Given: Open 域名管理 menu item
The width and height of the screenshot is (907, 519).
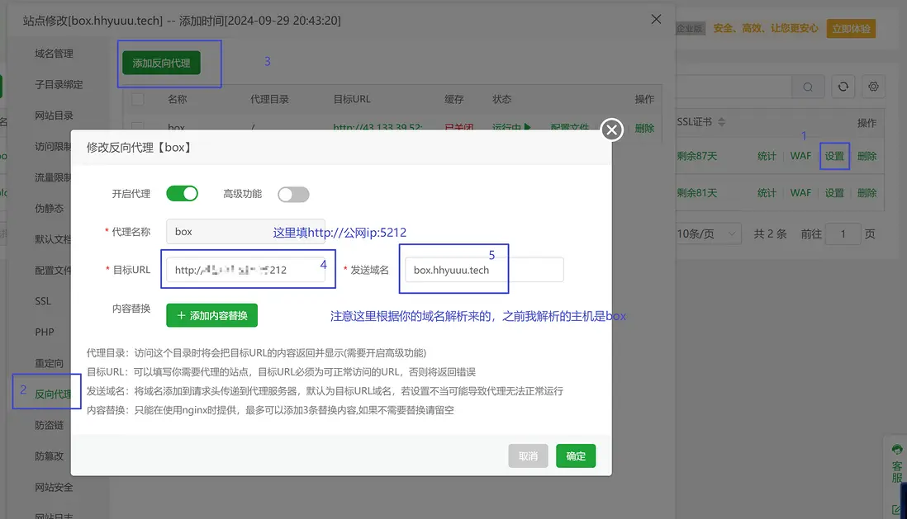Looking at the screenshot, I should click(x=54, y=54).
